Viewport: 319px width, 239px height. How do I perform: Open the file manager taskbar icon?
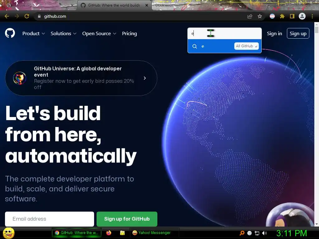pyautogui.click(x=122, y=233)
